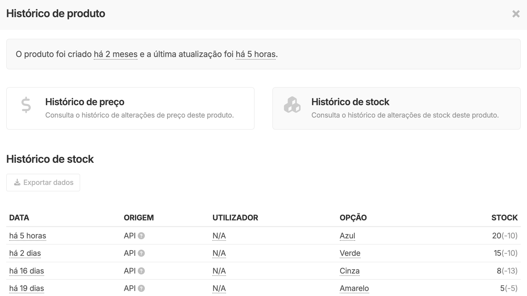Viewport: 527px width, 296px height.
Task: Click the Exportar dados button
Action: 43,183
